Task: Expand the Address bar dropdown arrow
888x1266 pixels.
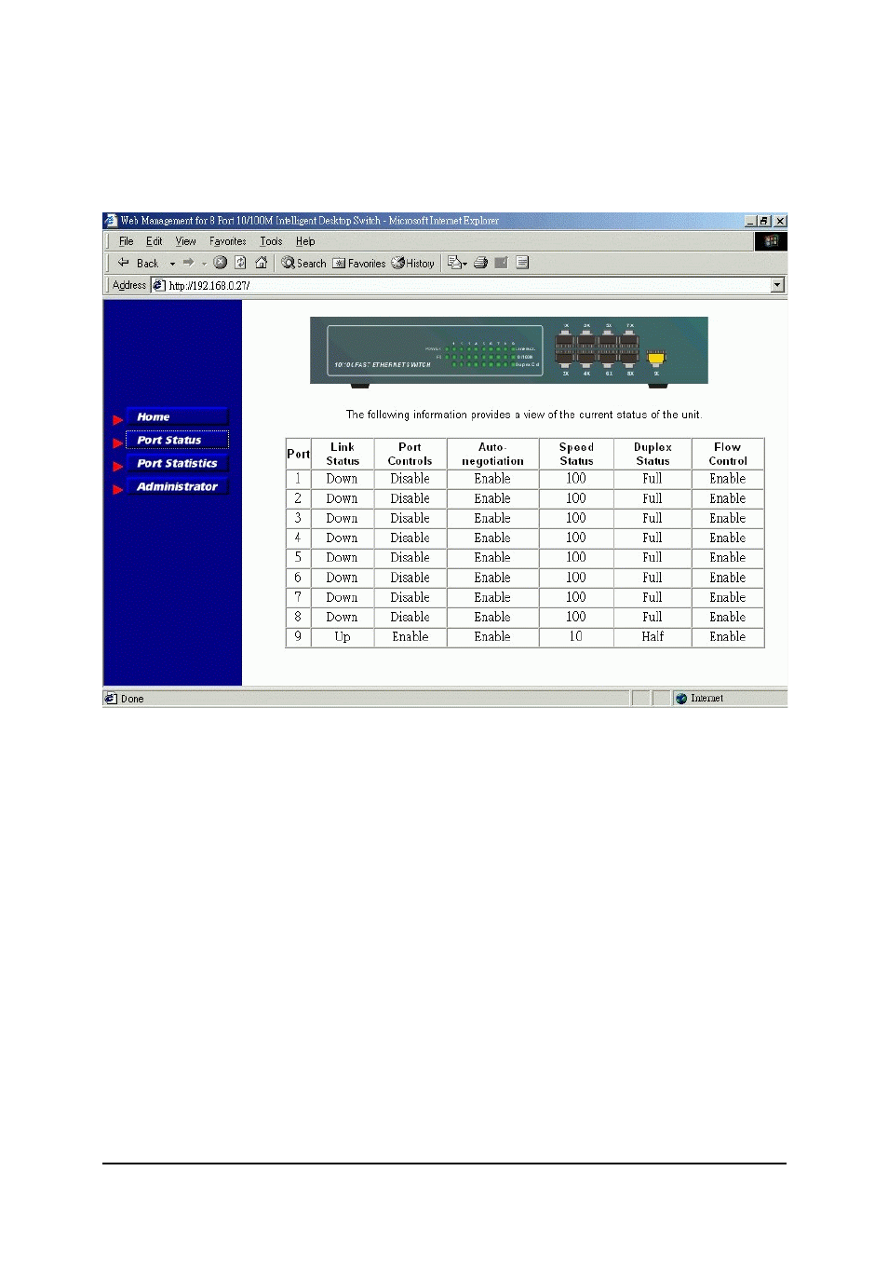Action: coord(778,285)
